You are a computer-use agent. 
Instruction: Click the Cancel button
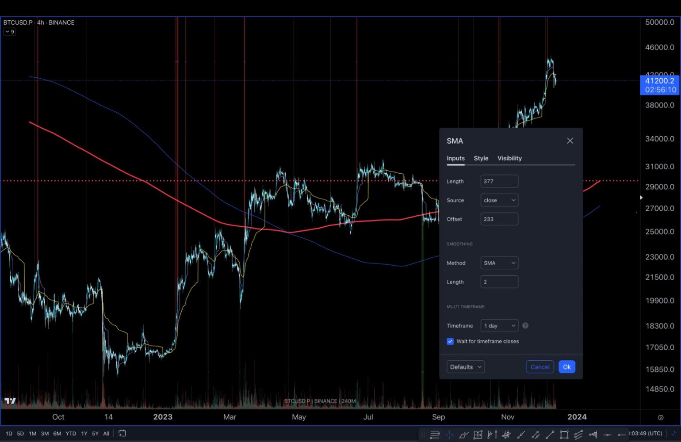click(x=540, y=367)
